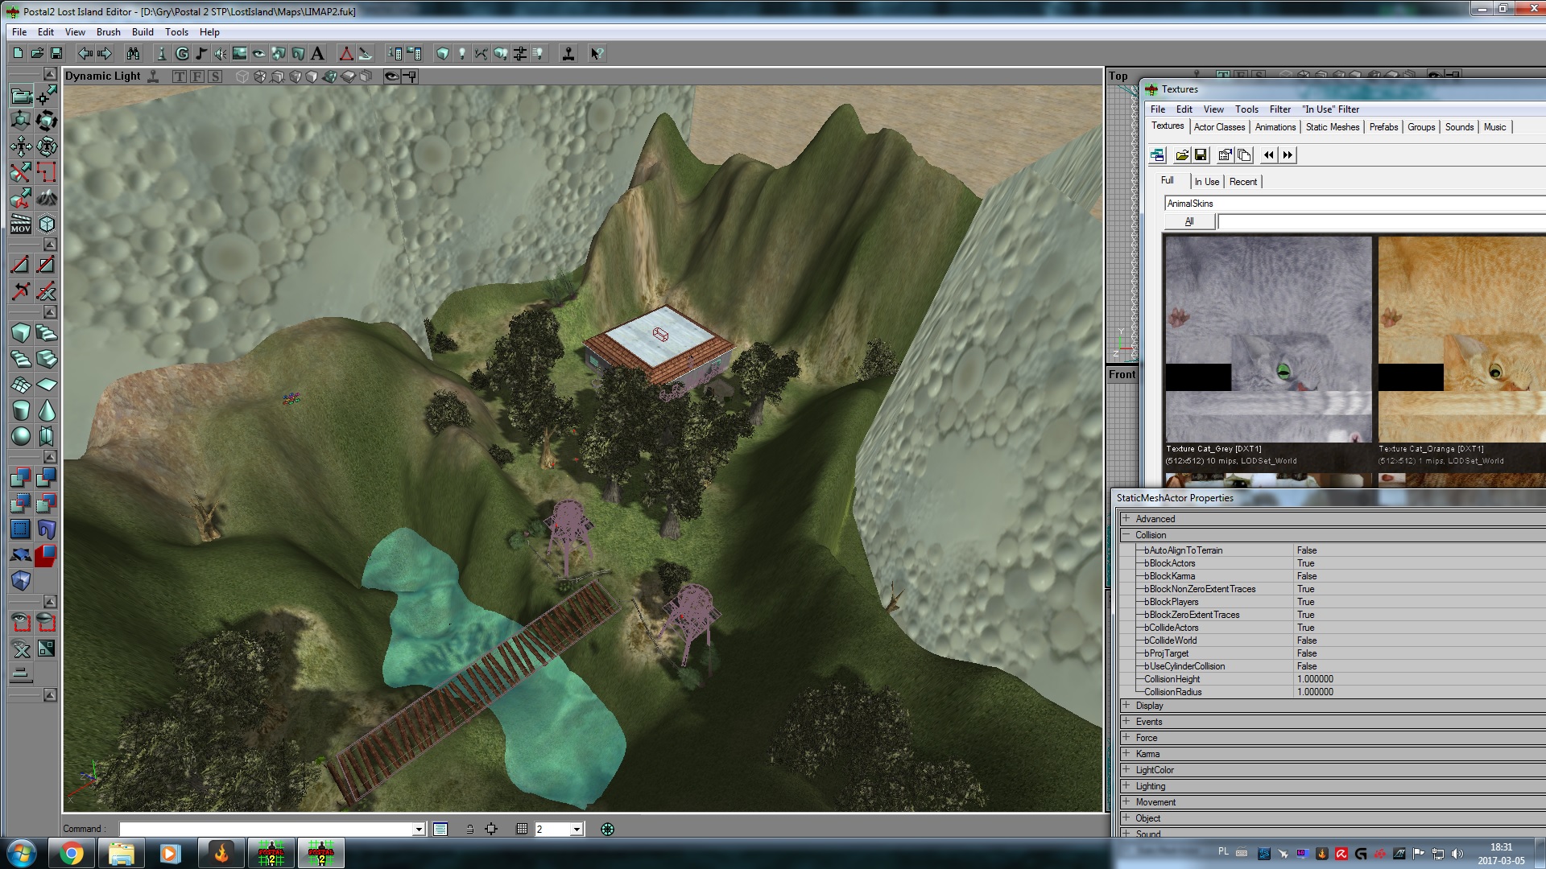Select the In Use tab in Textures browser

point(1206,182)
